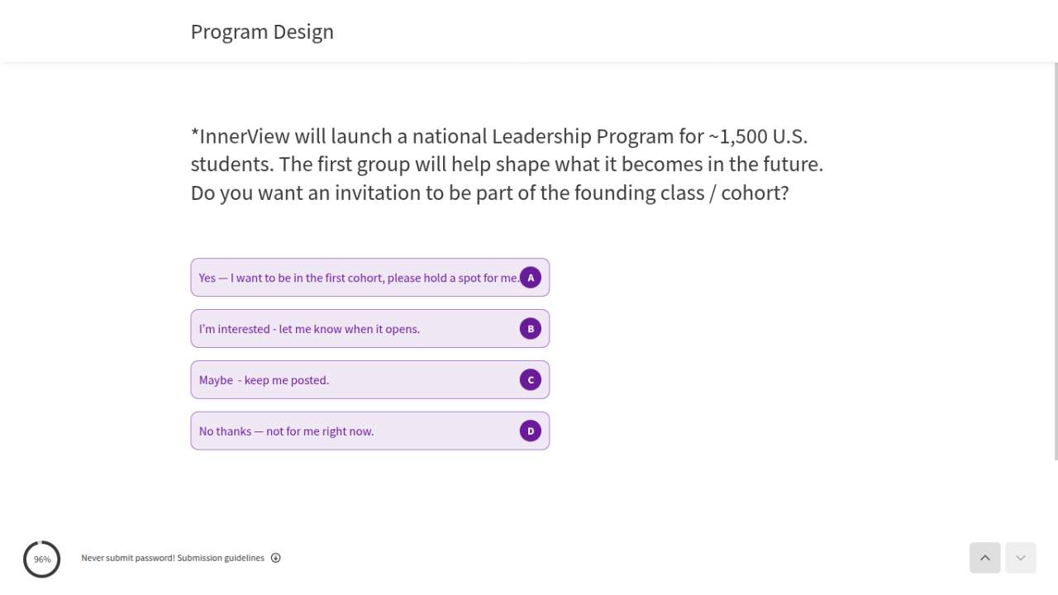Click the purple letter A key badge
The height and width of the screenshot is (595, 1058).
coord(531,278)
